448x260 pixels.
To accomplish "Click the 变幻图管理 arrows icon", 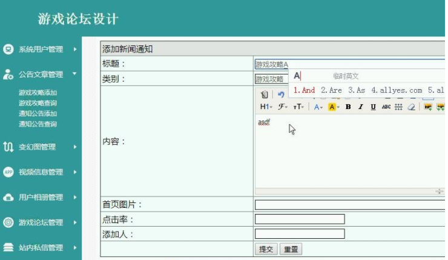I will coord(8,147).
